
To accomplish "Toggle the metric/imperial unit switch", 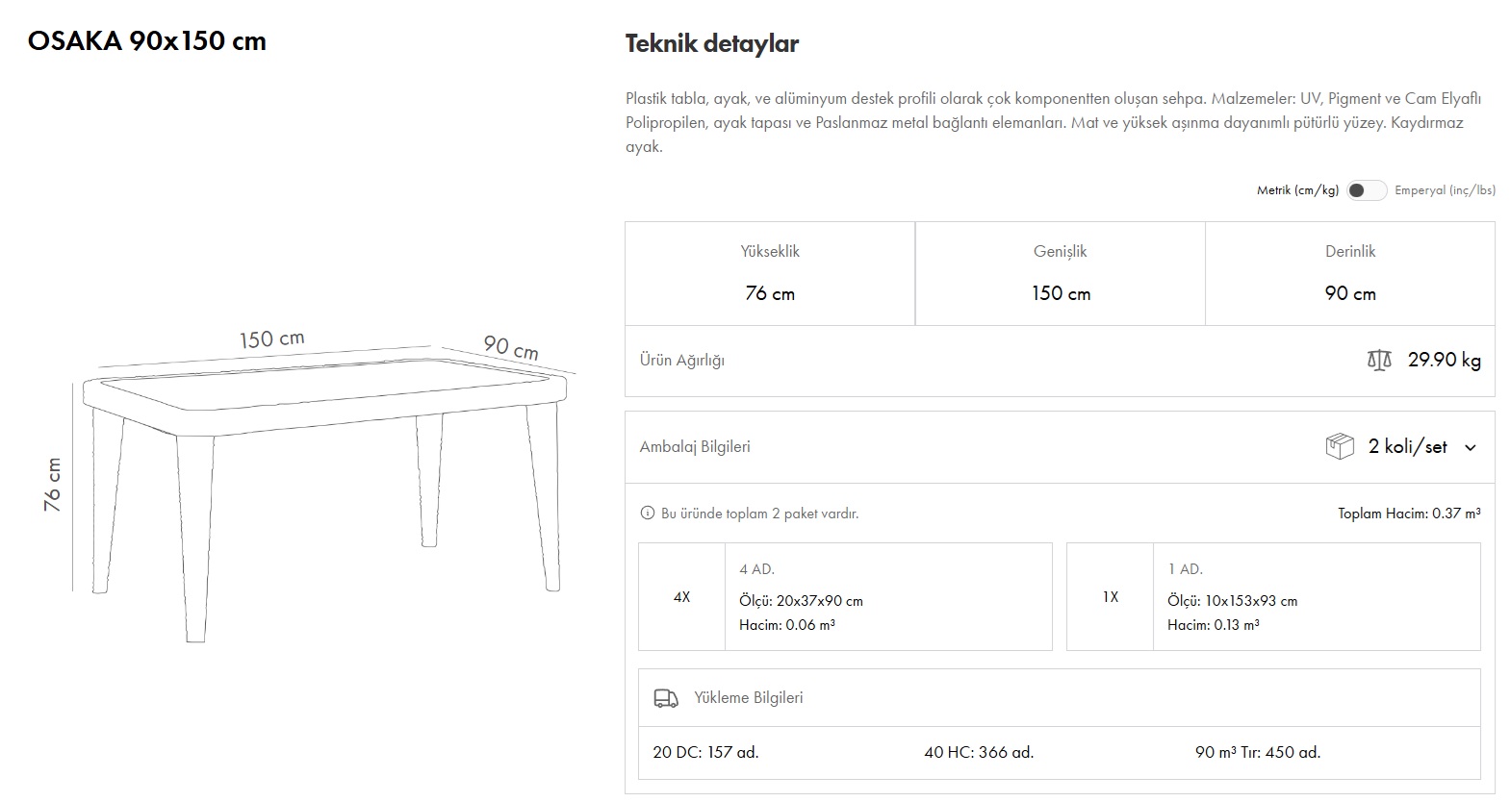I will [x=1366, y=190].
